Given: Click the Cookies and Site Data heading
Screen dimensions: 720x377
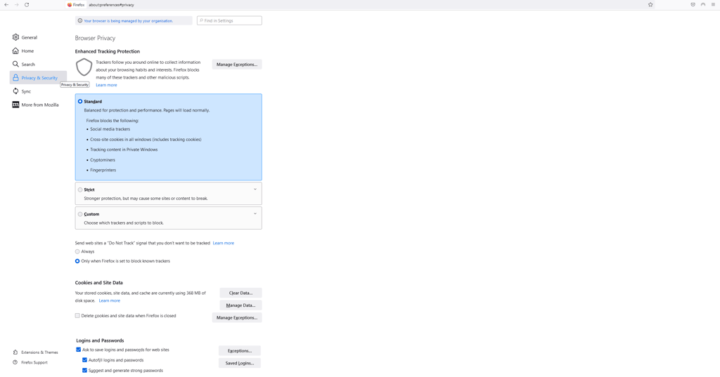Looking at the screenshot, I should 98,282.
